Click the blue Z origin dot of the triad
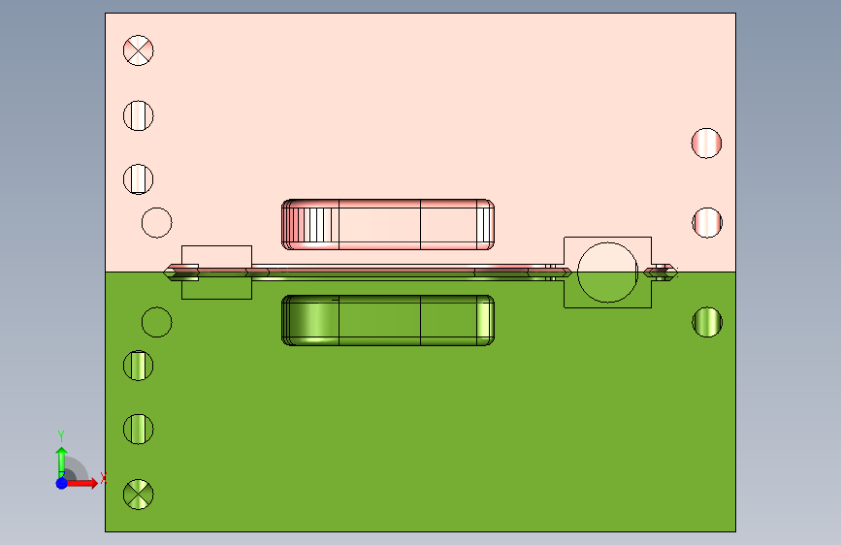841x545 pixels. [x=62, y=483]
